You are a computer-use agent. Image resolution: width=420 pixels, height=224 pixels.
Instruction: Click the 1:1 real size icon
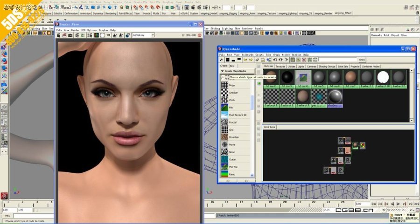click(108, 35)
